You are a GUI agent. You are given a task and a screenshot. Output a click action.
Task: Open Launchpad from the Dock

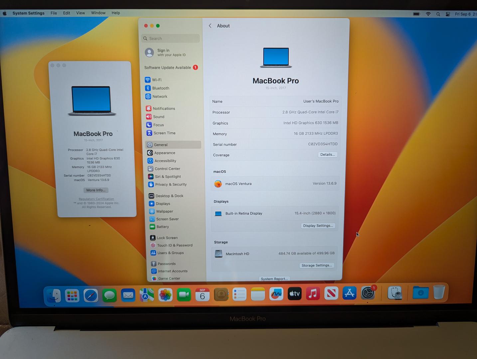72,295
